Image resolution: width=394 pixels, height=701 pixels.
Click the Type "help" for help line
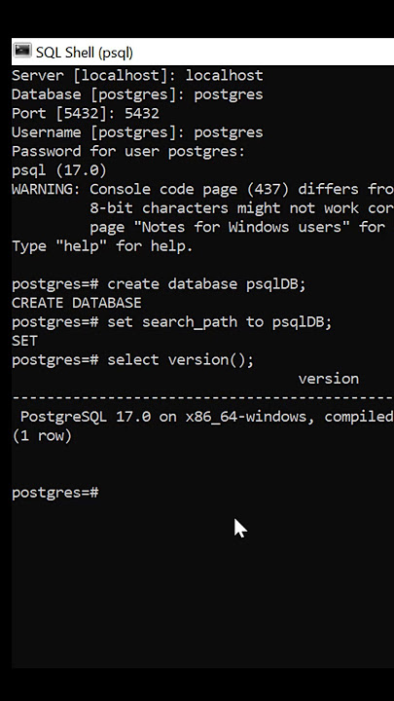point(102,246)
